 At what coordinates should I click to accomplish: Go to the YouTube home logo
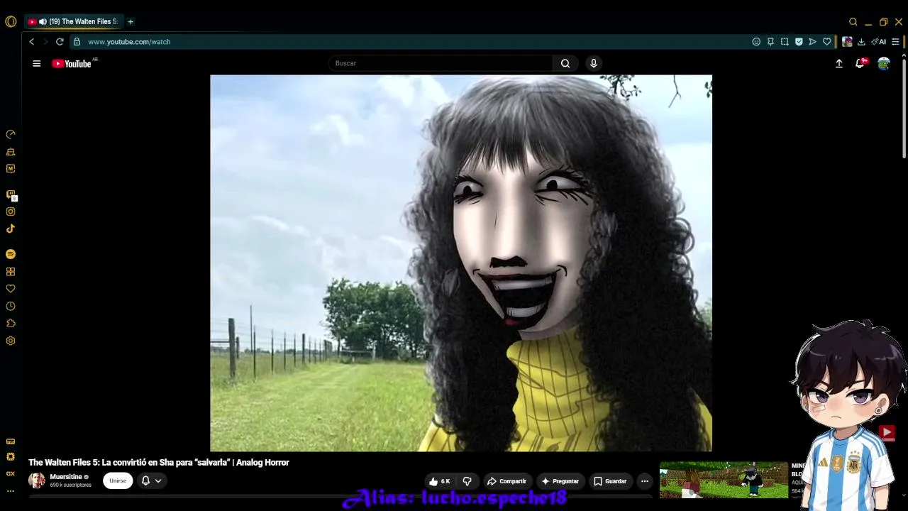pos(72,63)
